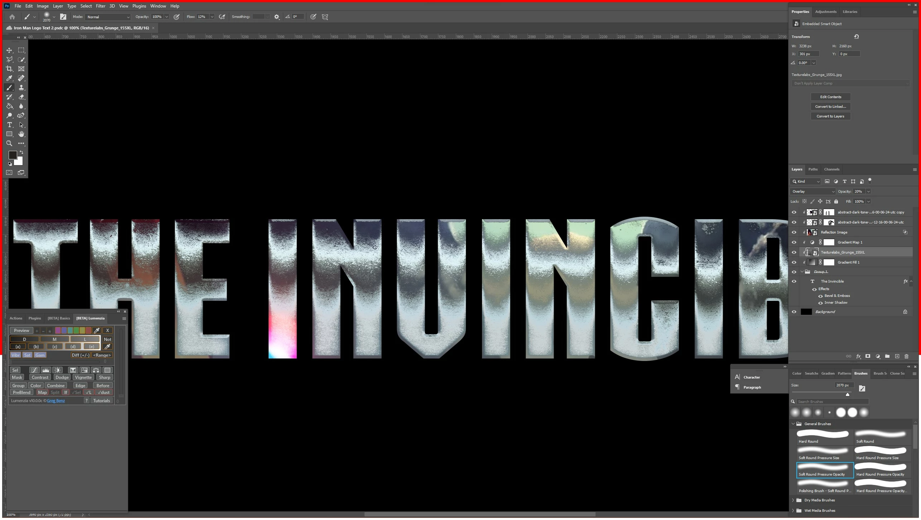Image resolution: width=921 pixels, height=520 pixels.
Task: Select the Crop tool
Action: click(9, 69)
